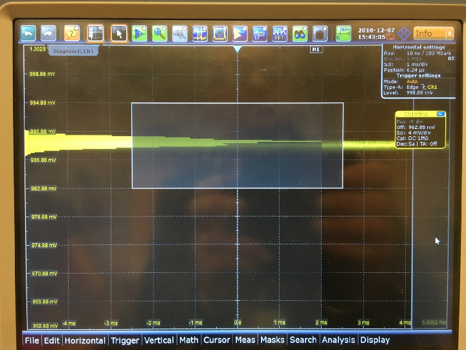Click the trigger position marker triangle
The height and width of the screenshot is (350, 466).
click(237, 49)
